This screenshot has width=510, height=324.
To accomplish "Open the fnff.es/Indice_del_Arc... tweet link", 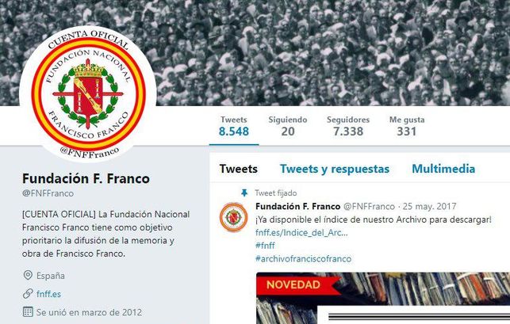I will [301, 233].
